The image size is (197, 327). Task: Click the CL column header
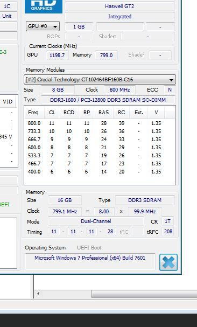52,113
